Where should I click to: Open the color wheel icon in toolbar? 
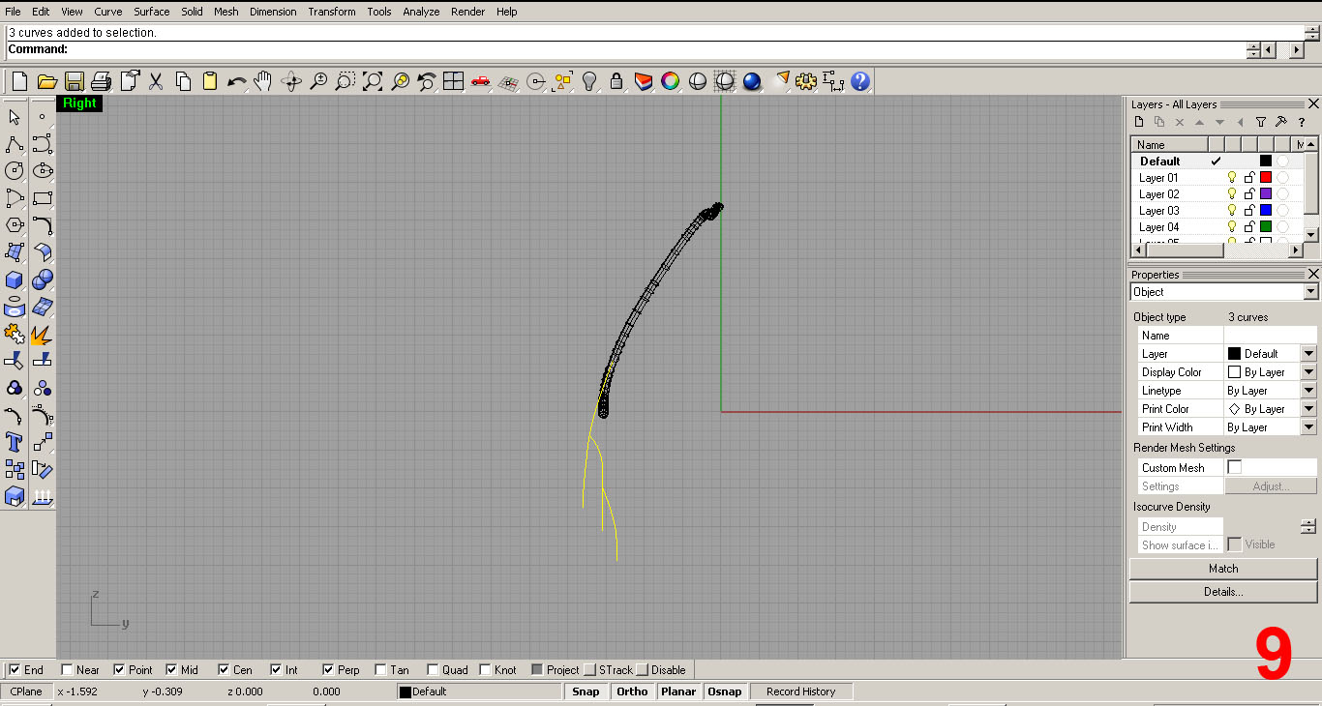[670, 81]
